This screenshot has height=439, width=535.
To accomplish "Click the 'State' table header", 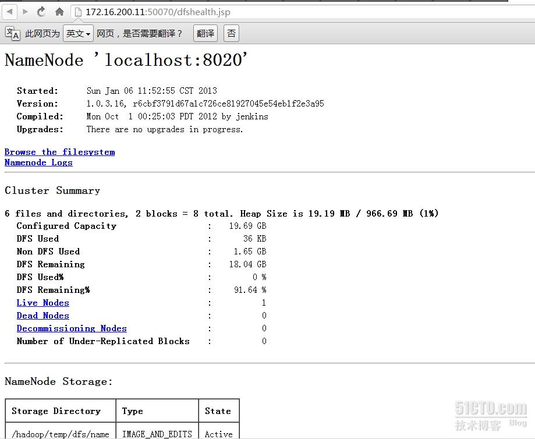I will tap(218, 411).
